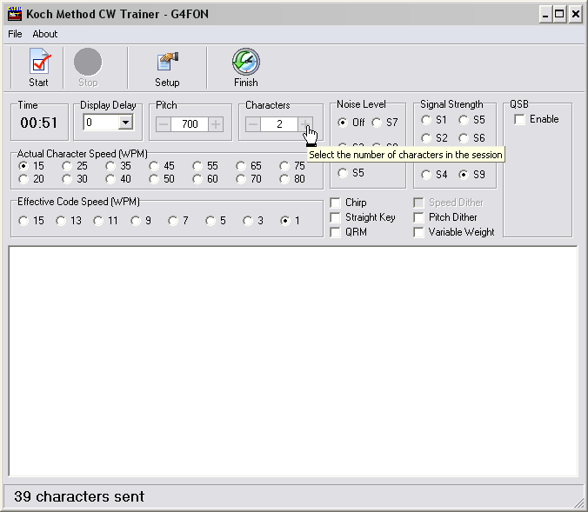Image resolution: width=588 pixels, height=512 pixels.
Task: Set Noise Level to S5
Action: tap(343, 173)
